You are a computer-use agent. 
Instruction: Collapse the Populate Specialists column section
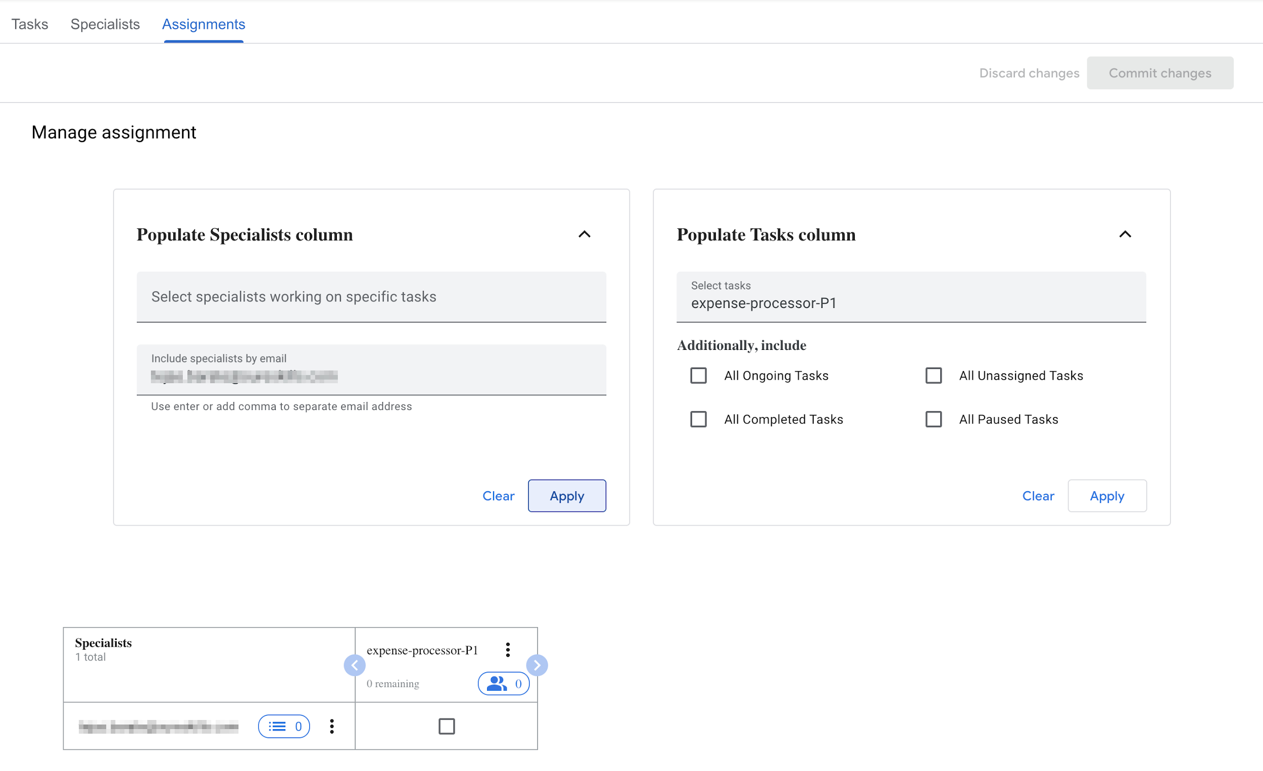click(x=586, y=235)
